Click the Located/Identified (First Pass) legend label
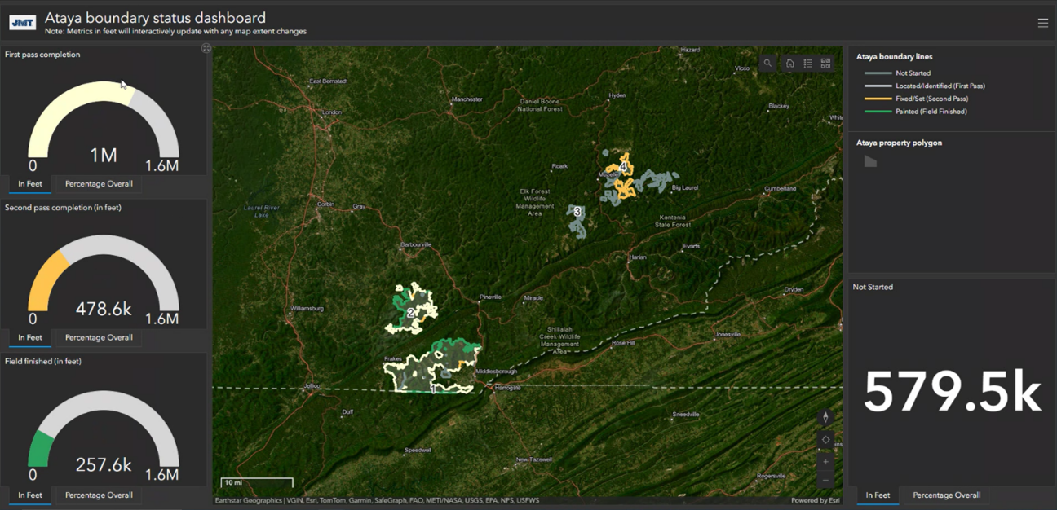Image resolution: width=1057 pixels, height=510 pixels. [940, 86]
